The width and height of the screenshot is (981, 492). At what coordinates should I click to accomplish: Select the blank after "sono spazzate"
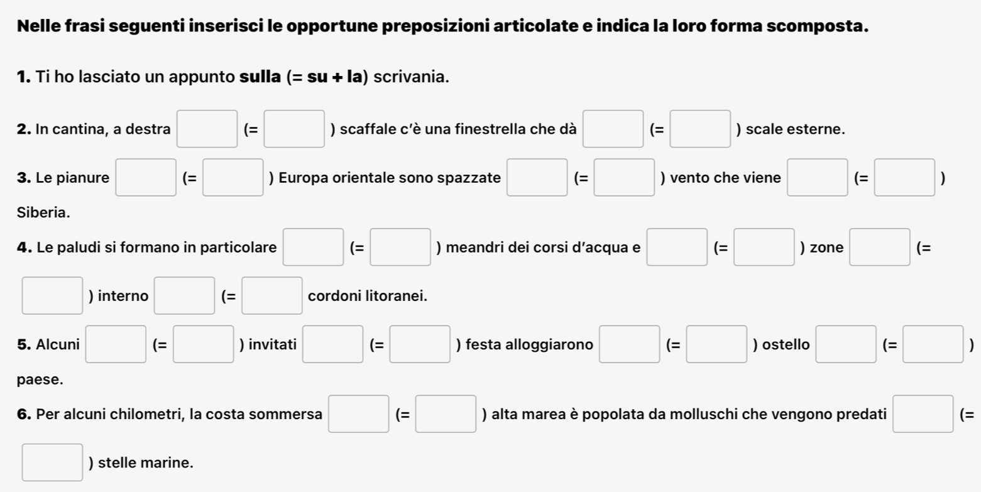coord(537,177)
